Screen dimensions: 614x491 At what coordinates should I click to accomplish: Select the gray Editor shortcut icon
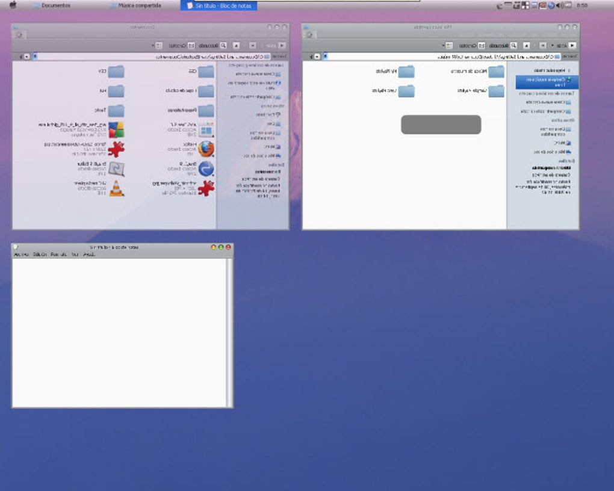coord(101,168)
